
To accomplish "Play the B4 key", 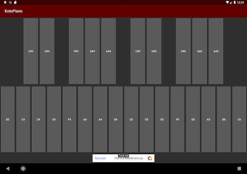I will (x=116, y=119).
